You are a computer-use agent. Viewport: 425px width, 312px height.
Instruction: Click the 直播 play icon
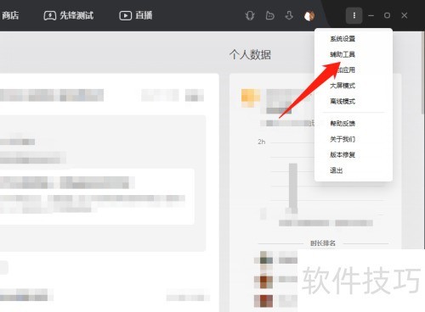coord(125,15)
